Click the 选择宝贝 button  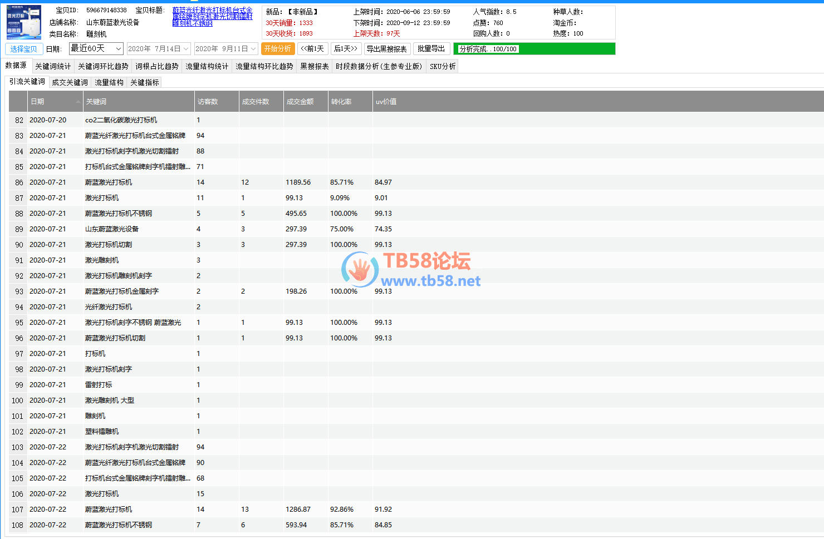point(23,49)
